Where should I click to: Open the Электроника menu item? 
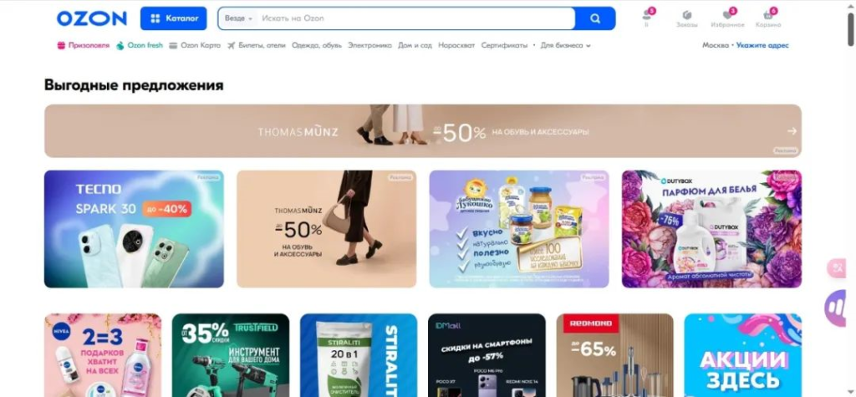(370, 45)
